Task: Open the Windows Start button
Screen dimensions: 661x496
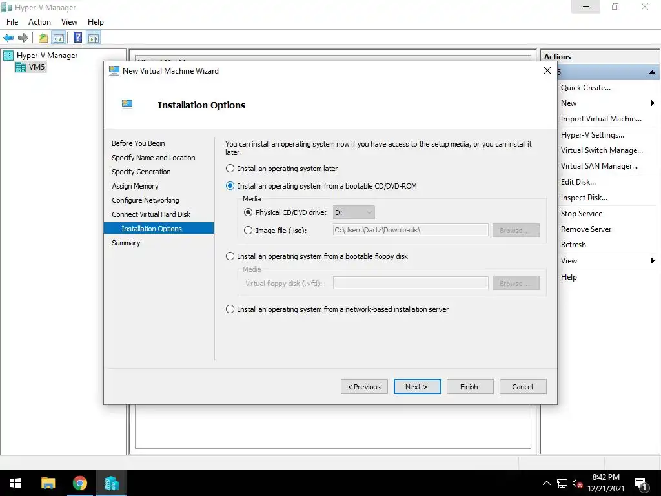Action: pyautogui.click(x=15, y=483)
